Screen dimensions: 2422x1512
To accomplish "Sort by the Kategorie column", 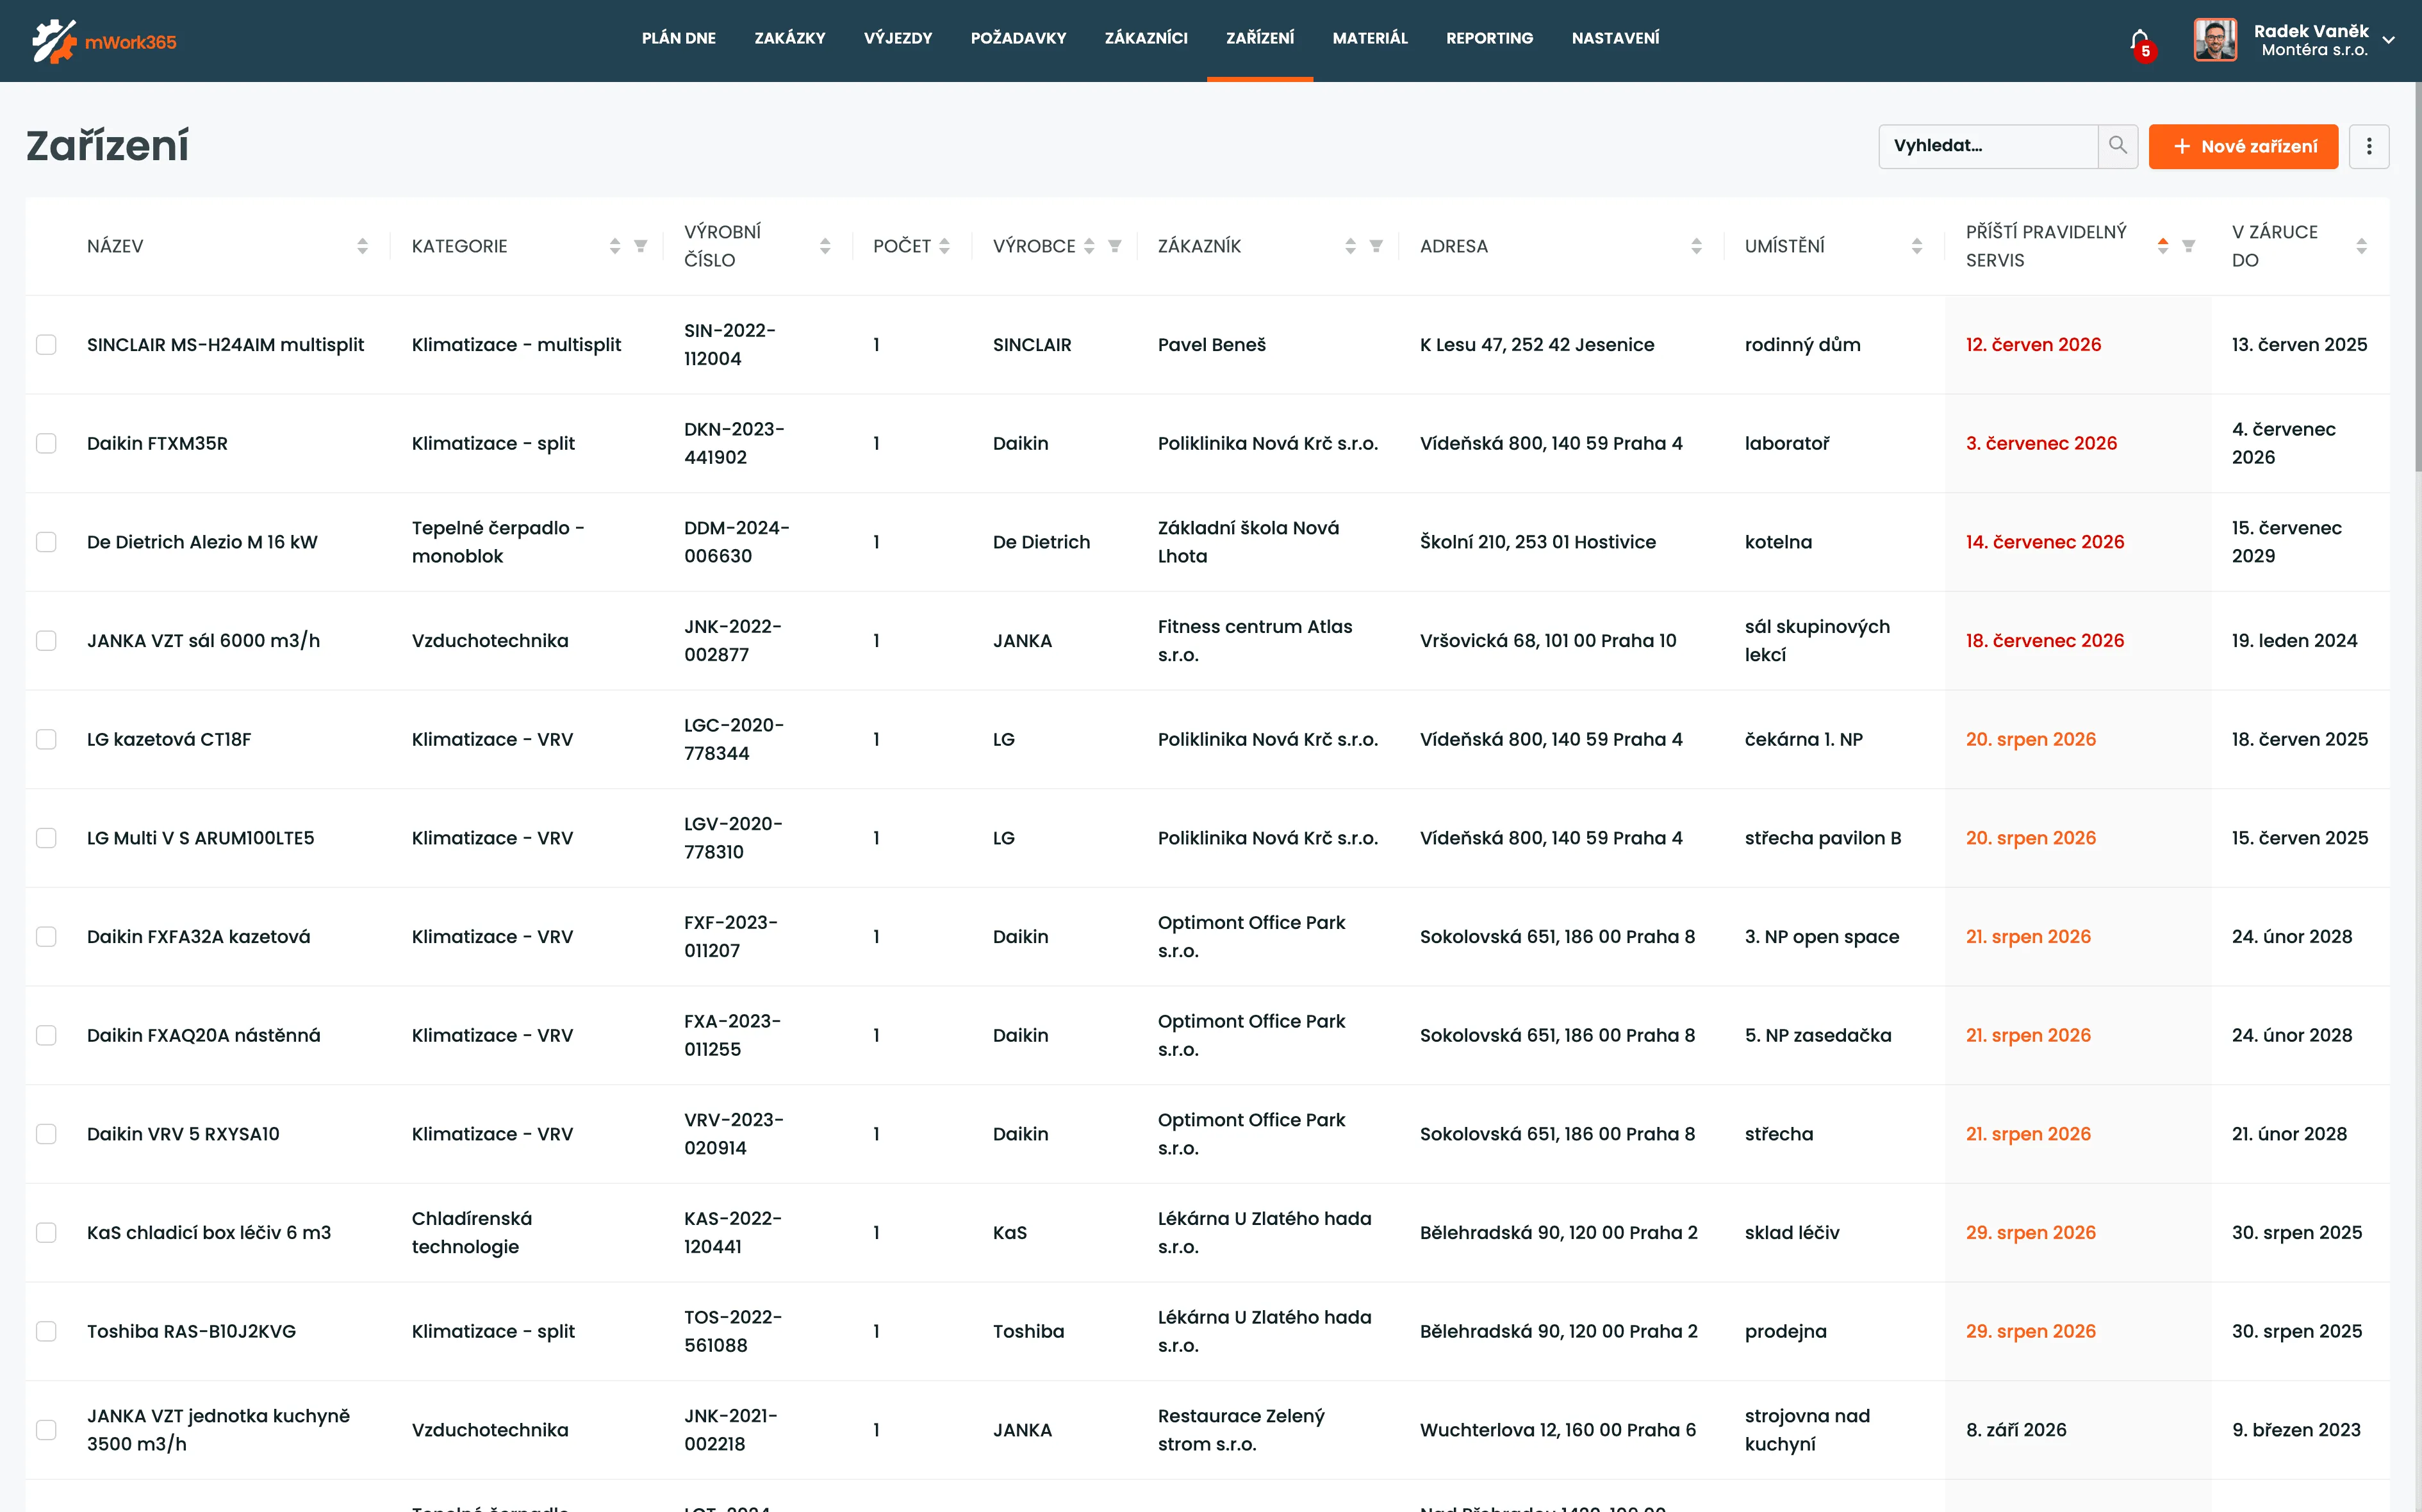I will point(615,246).
